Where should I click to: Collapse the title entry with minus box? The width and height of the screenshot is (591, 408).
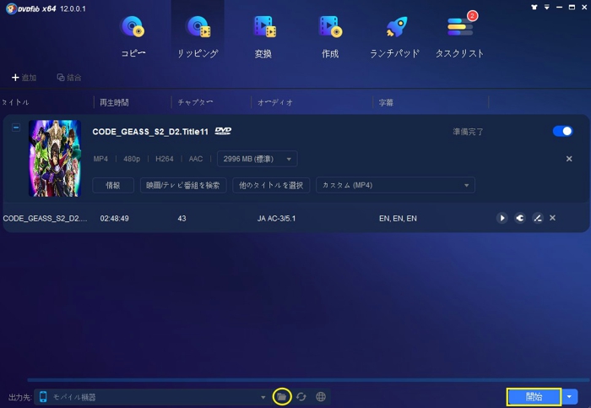point(16,128)
